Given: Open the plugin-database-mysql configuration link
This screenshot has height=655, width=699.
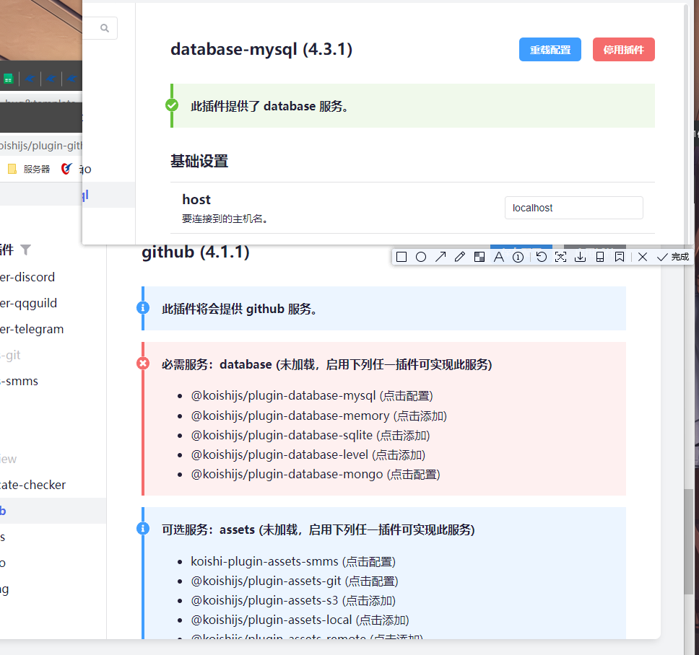Looking at the screenshot, I should pos(312,396).
